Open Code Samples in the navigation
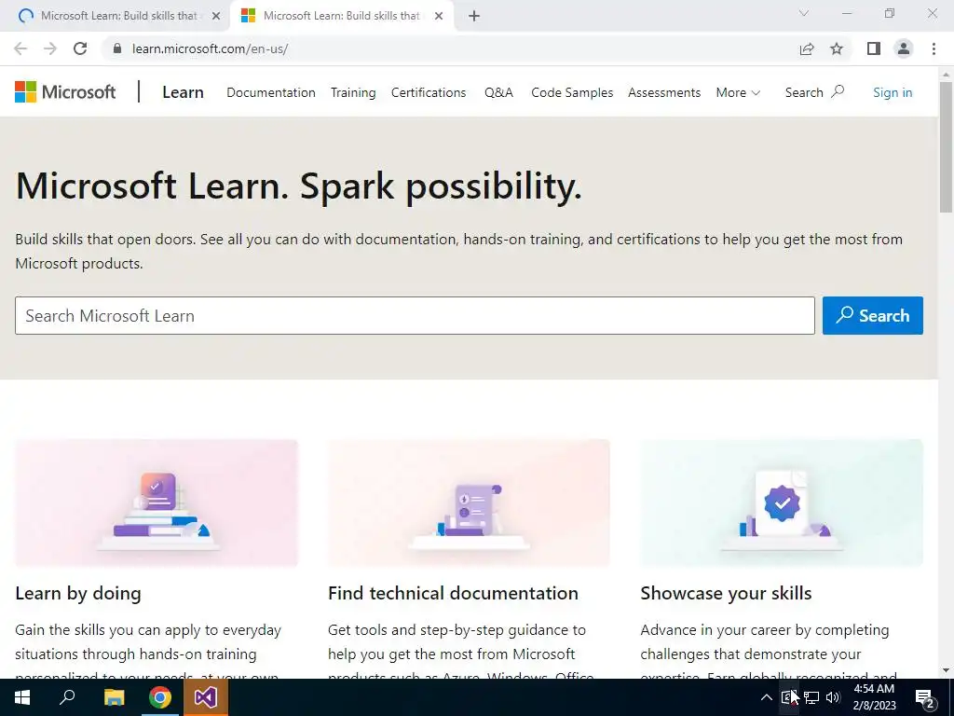This screenshot has height=716, width=954. (572, 92)
